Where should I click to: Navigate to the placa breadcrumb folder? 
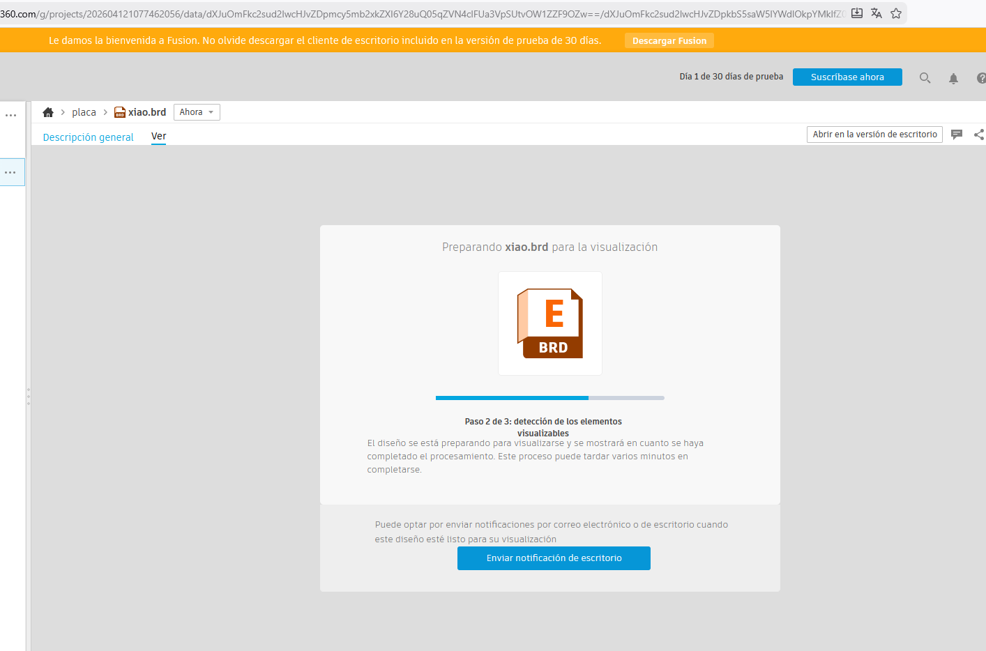point(84,112)
